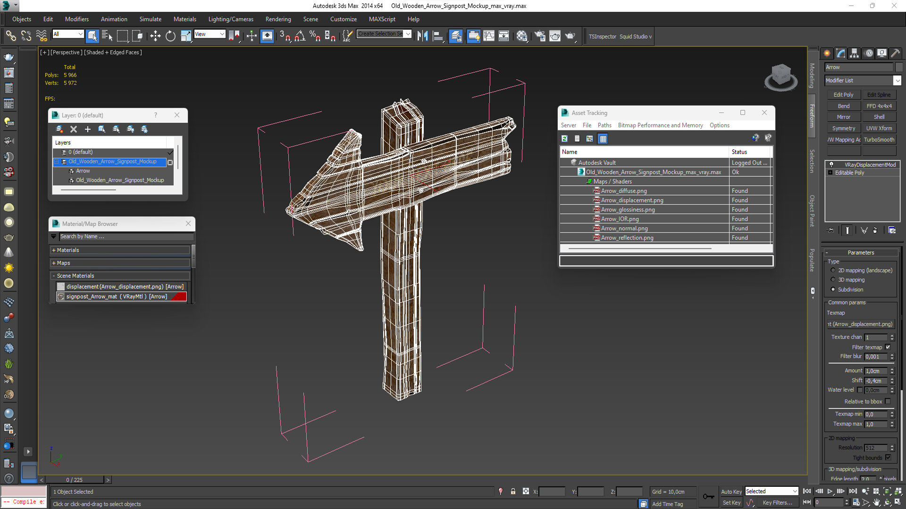
Task: Click Refresh icon in Asset Tracking
Action: 564,139
